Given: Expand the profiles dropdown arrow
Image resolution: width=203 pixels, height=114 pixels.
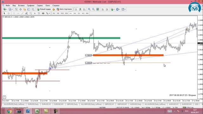Looking at the screenshot, I should click(x=12, y=9).
